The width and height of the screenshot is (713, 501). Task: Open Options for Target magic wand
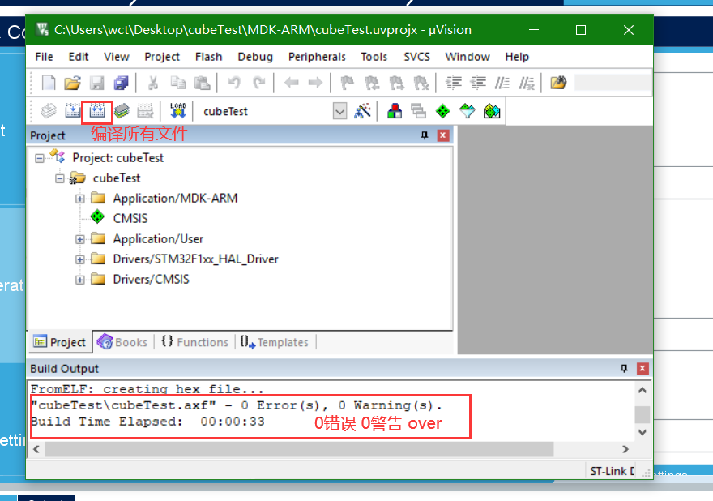(362, 110)
